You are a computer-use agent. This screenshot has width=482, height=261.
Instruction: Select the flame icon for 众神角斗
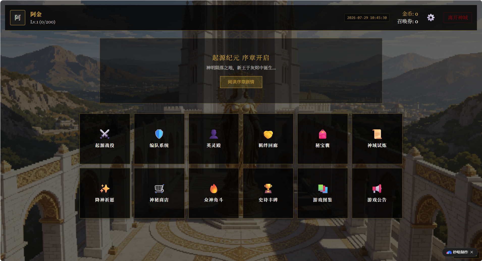tap(213, 189)
